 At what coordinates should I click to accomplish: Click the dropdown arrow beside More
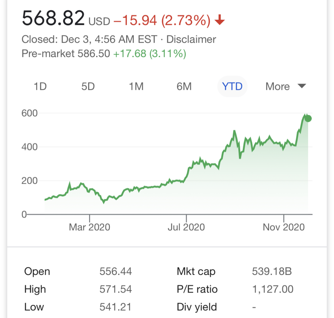[x=301, y=86]
